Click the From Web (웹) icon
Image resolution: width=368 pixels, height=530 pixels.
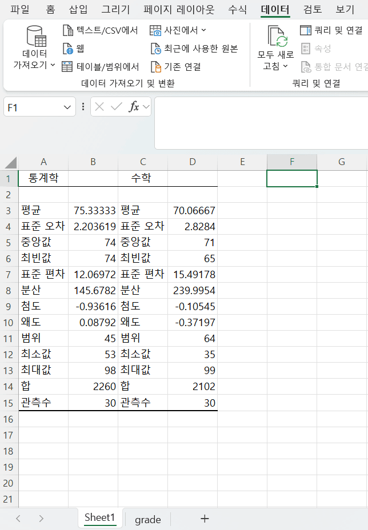[x=67, y=49]
